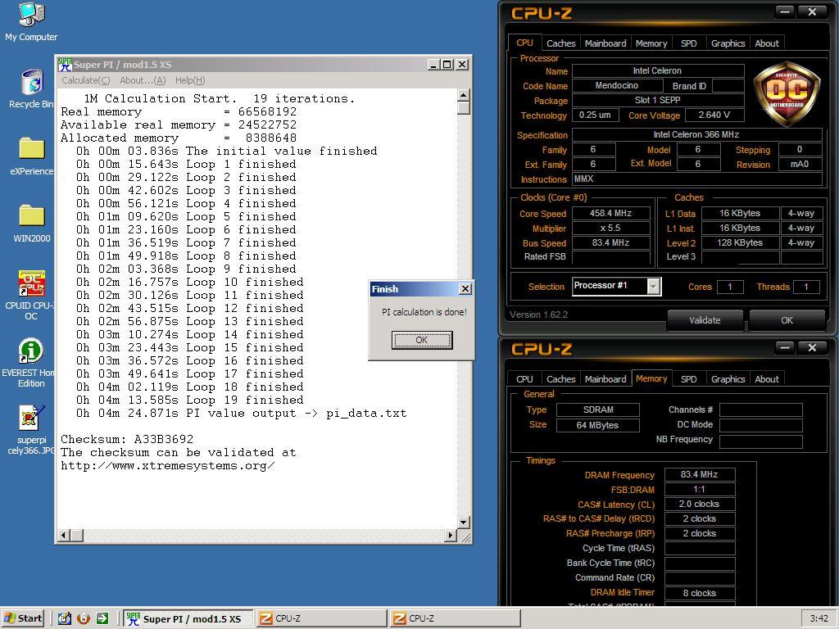Select SPD tab in lower CPU-Z window
The image size is (839, 629).
[x=688, y=378]
